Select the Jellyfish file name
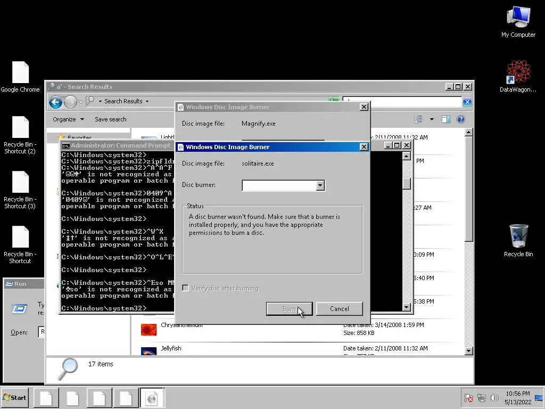Viewport: 545px width, 409px height. coord(171,348)
